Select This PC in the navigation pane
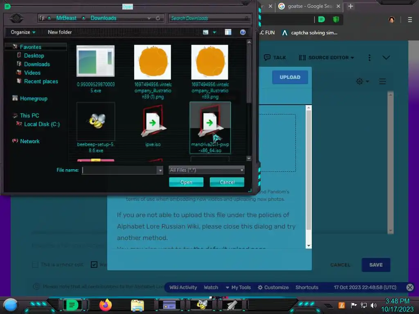This screenshot has width=419, height=314. [x=29, y=116]
